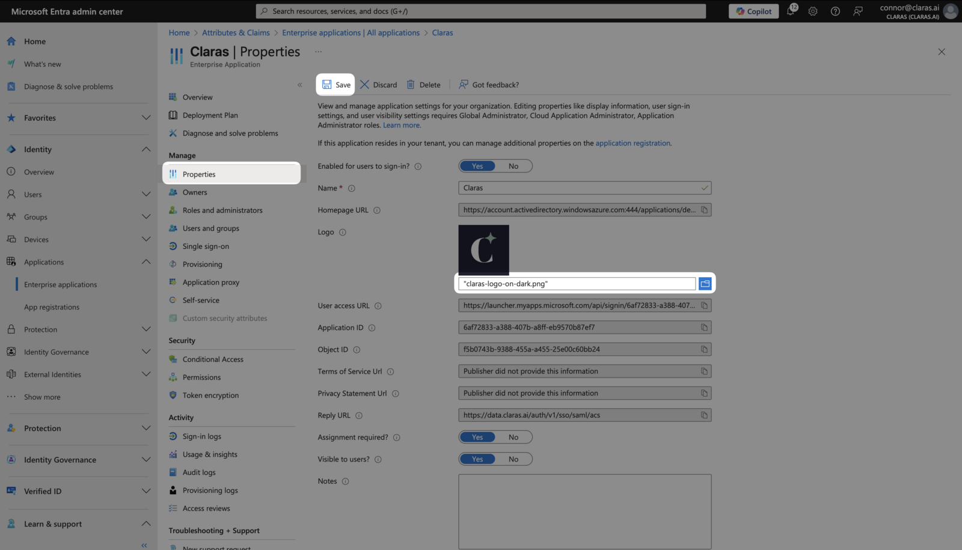Delete the Claras application
962x550 pixels.
tap(424, 85)
